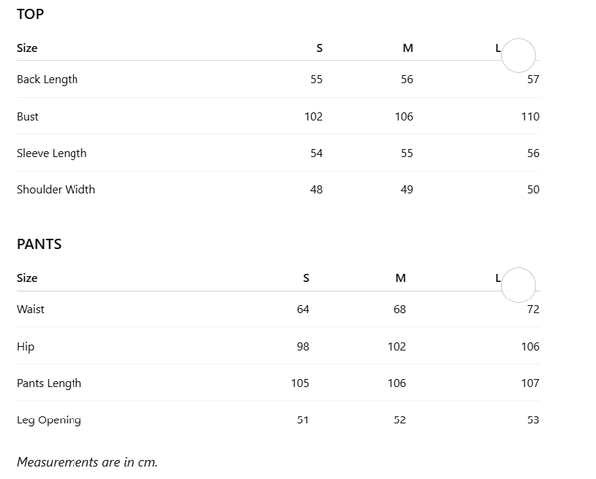Select the S column header in PANTS table
This screenshot has height=479, width=596.
click(306, 278)
